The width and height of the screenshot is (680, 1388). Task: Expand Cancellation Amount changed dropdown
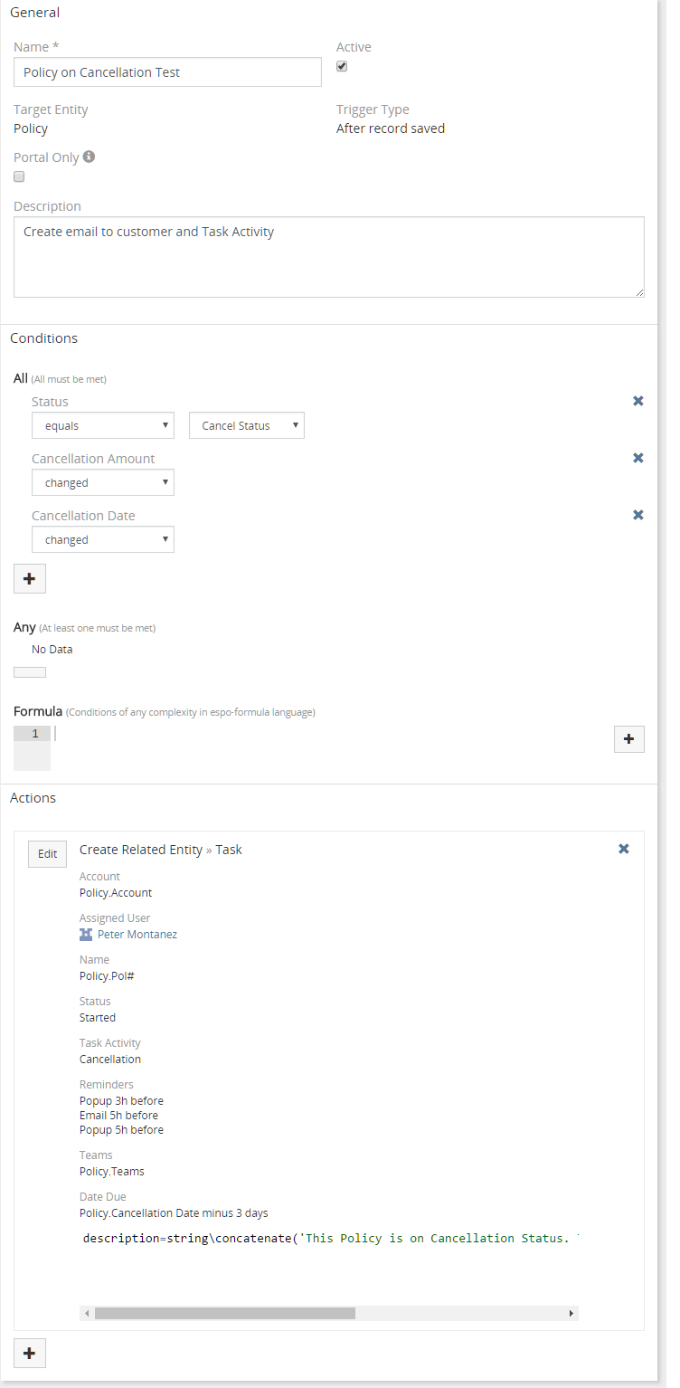[103, 482]
